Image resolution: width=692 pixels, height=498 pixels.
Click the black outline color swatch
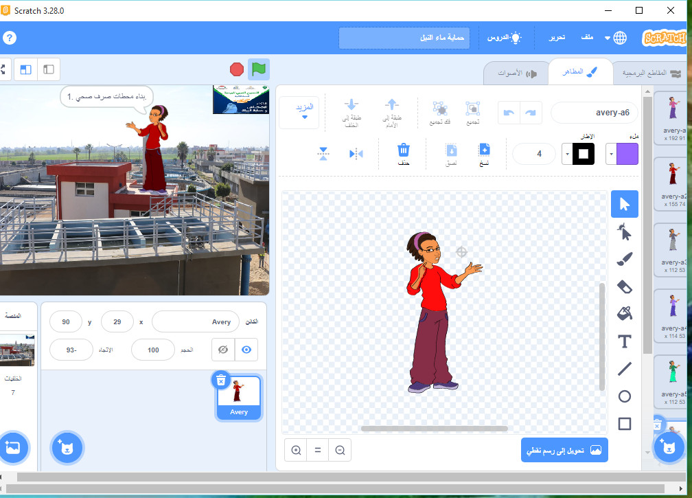(x=584, y=154)
